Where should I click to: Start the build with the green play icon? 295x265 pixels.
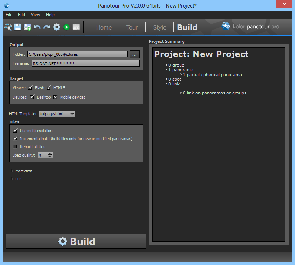pyautogui.click(x=66, y=27)
